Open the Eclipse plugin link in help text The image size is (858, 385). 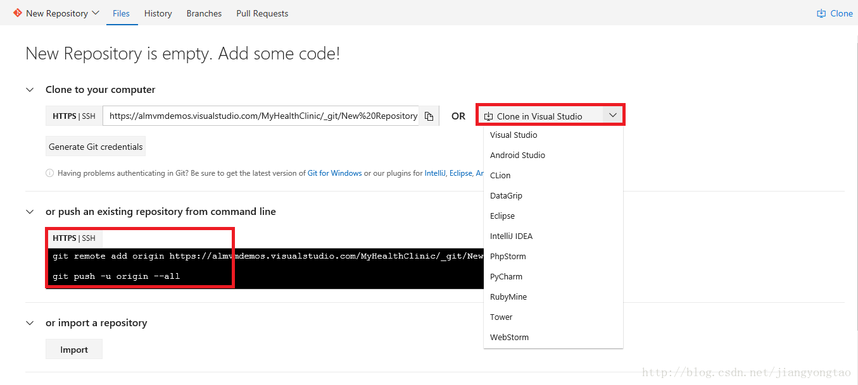click(x=460, y=173)
